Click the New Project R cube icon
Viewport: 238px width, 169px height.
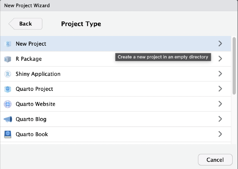pos(8,44)
